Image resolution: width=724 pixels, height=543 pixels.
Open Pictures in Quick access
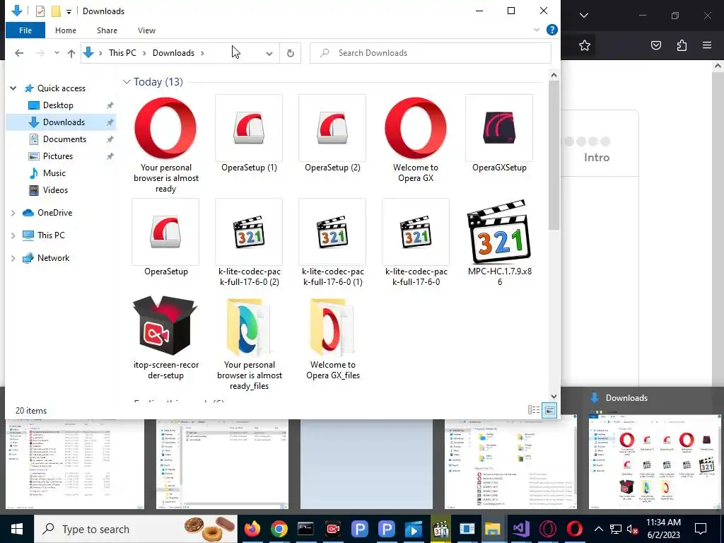[x=58, y=156]
